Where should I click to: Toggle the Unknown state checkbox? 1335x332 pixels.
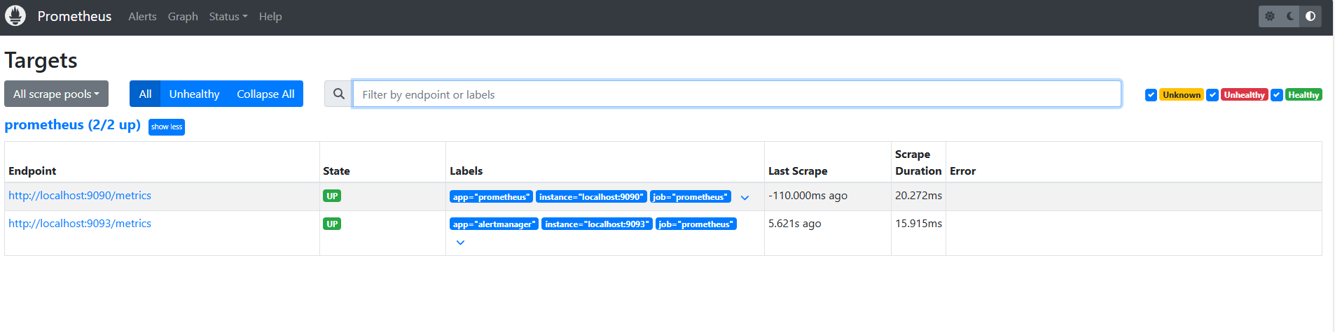coord(1151,95)
